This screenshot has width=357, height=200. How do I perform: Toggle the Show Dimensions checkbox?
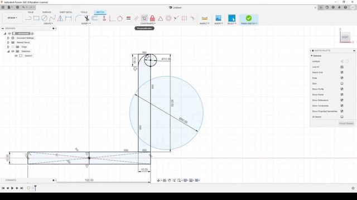tap(342, 100)
